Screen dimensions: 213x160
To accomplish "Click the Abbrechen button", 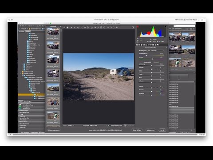I will 151,130.
